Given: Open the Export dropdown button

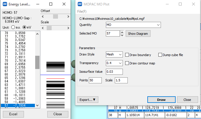Looking at the screenshot, I should coord(88,100).
